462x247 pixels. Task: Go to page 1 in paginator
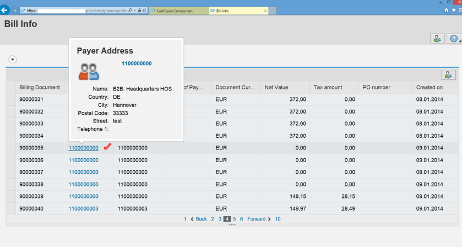click(184, 219)
